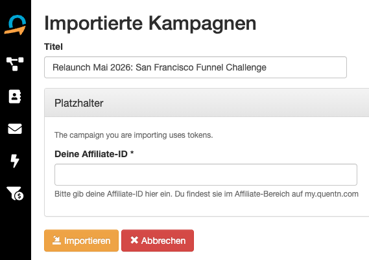Click the Importierte Kampagnen page heading
369x260 pixels.
(x=150, y=23)
